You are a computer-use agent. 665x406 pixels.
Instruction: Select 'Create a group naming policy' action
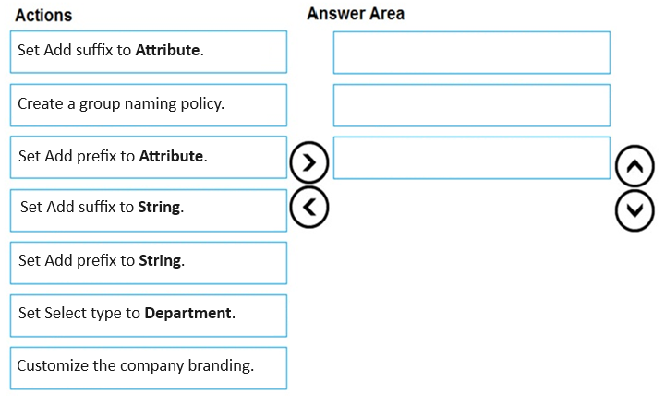pos(149,104)
